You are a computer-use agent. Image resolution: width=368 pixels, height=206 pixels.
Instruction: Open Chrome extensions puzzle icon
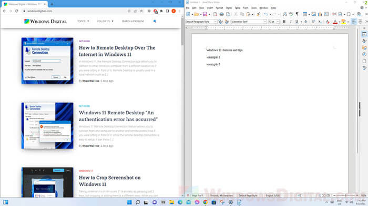tap(161, 11)
